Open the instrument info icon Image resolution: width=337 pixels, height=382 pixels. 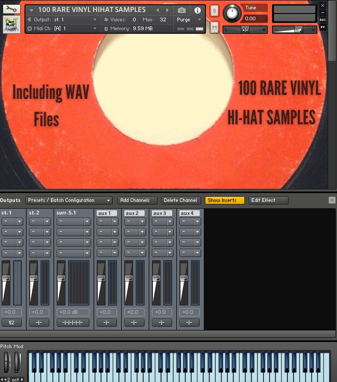(x=197, y=10)
